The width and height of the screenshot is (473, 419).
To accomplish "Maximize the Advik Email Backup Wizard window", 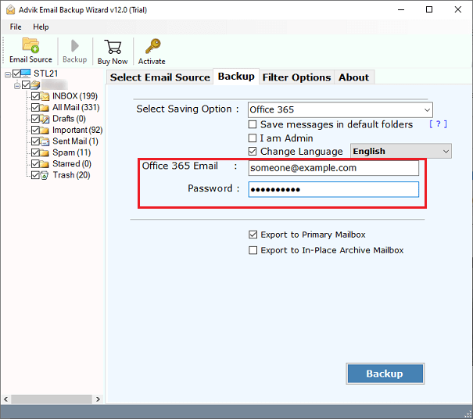I will (429, 9).
